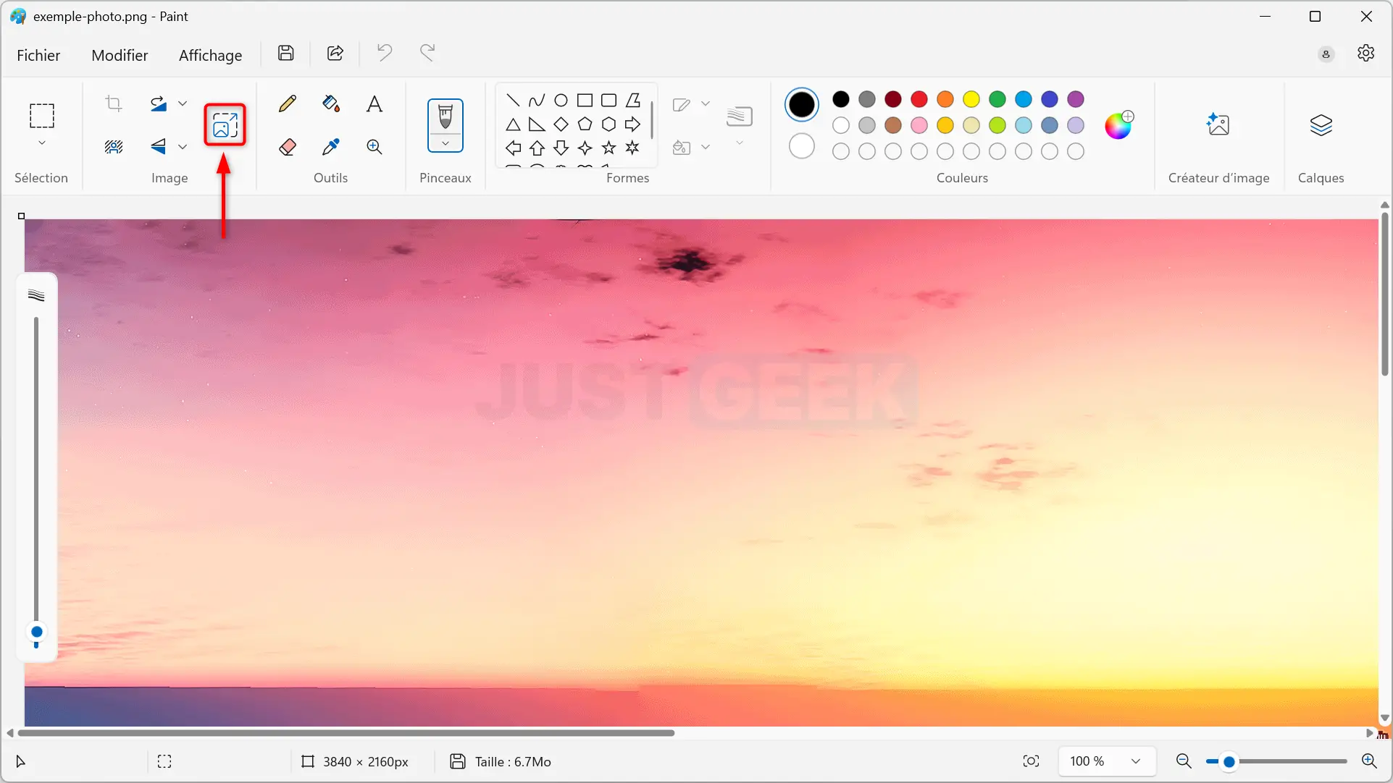Click the brush size slider handle
The image size is (1393, 783).
click(x=36, y=632)
